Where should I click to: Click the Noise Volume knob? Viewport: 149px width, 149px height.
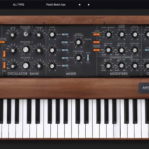(78, 58)
